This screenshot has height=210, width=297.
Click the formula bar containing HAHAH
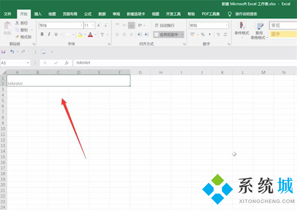click(x=185, y=63)
